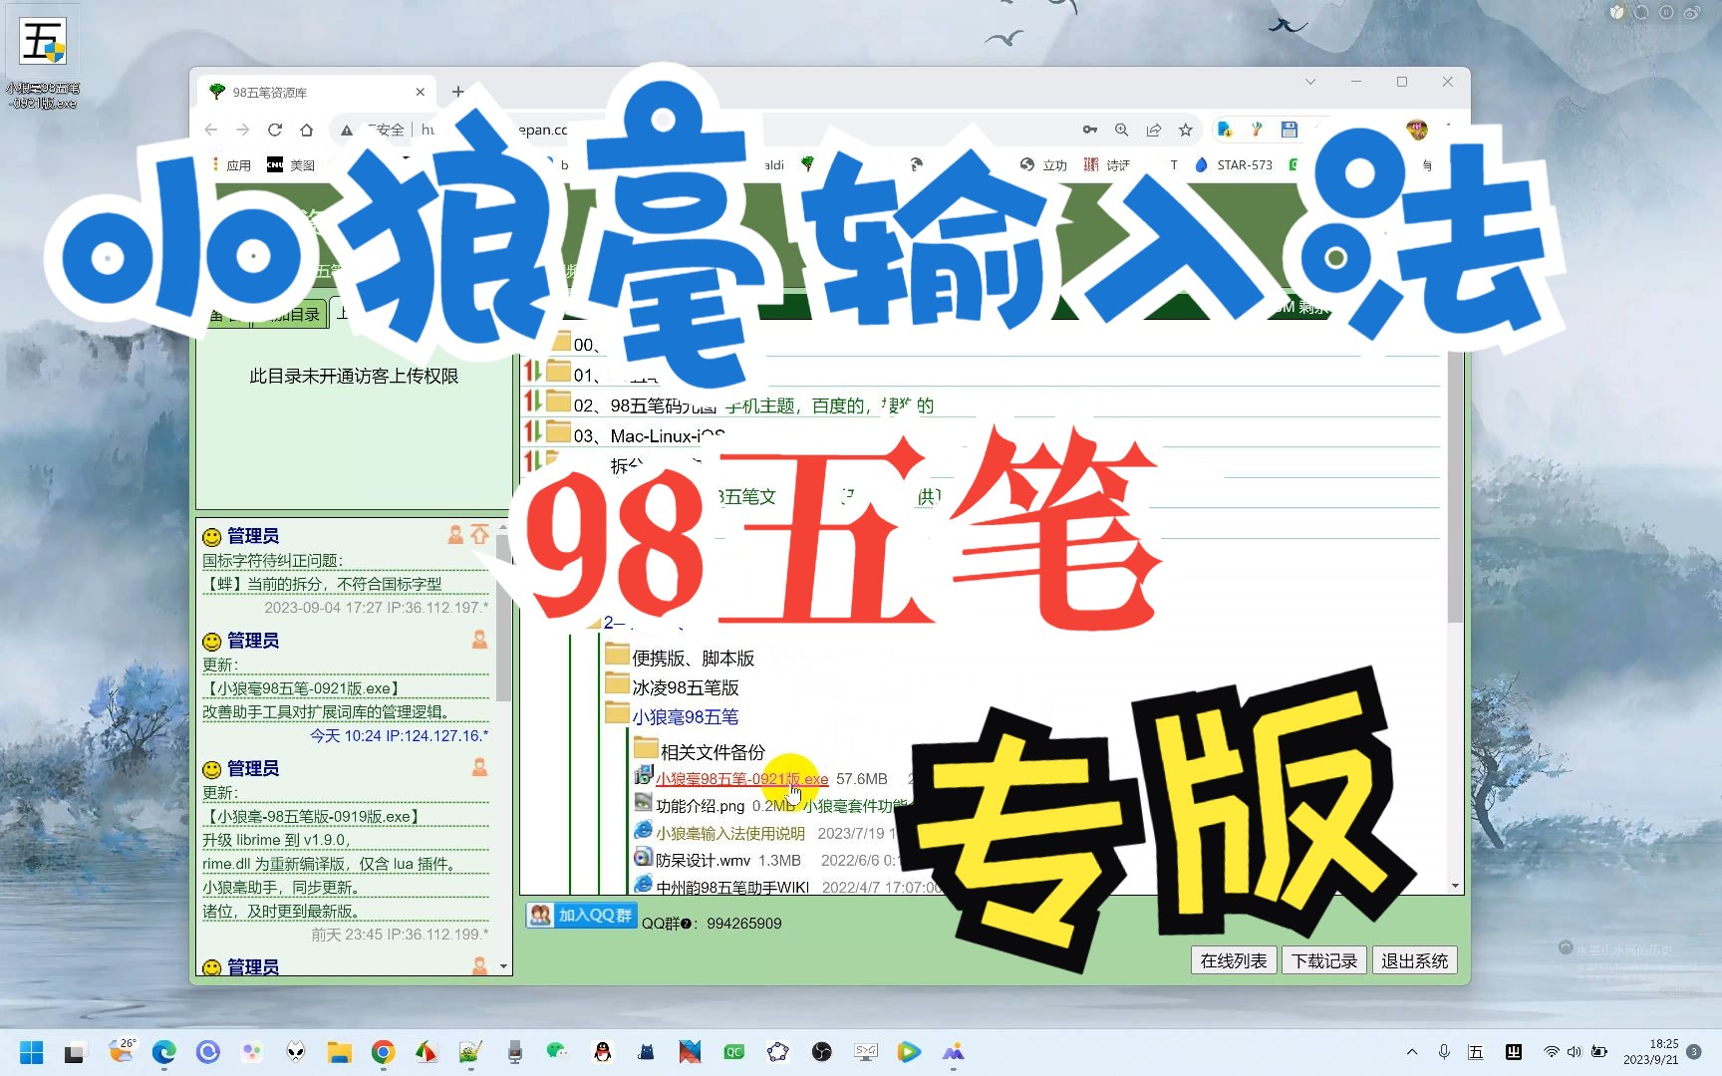Click the 退出系统 button
Image resolution: width=1722 pixels, height=1076 pixels.
point(1415,960)
